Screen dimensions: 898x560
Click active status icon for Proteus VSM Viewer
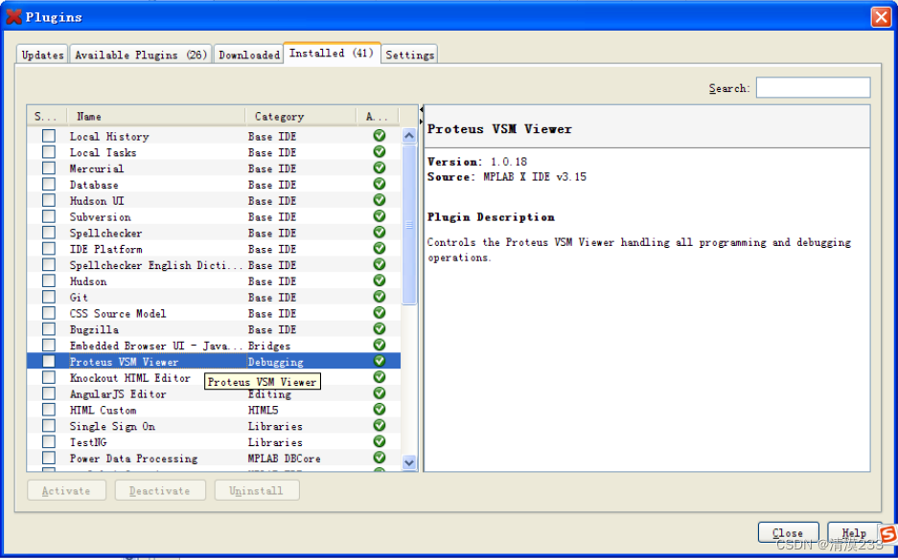click(x=380, y=361)
